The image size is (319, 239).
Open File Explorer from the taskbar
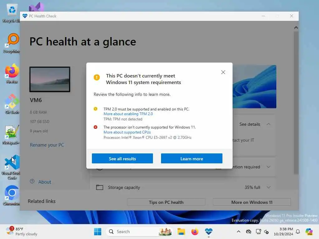(x=181, y=232)
